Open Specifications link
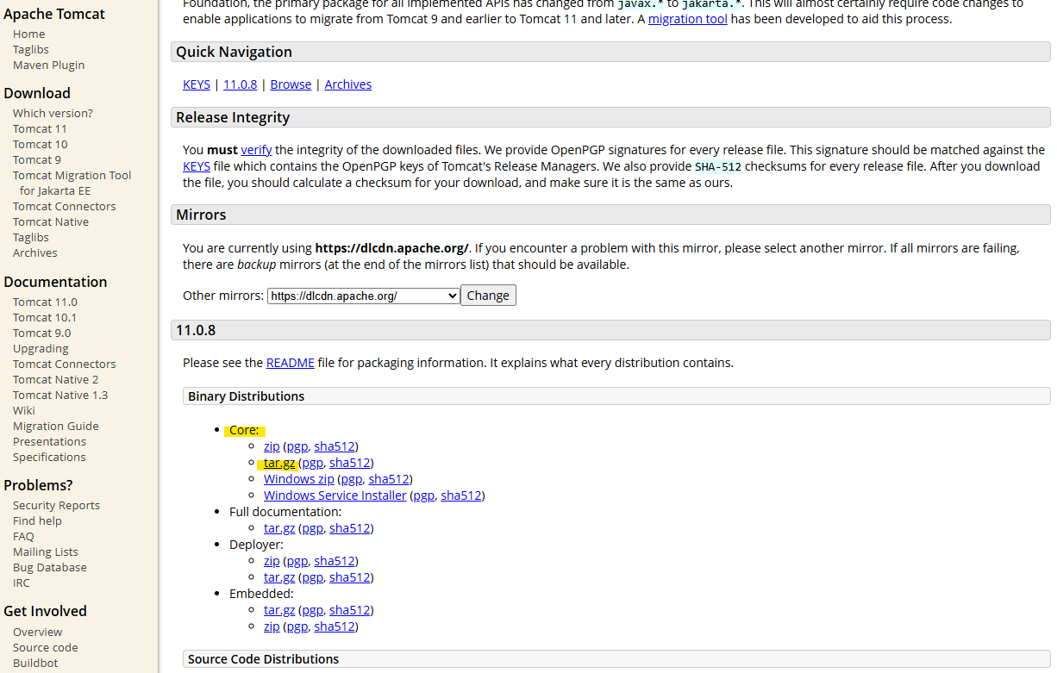This screenshot has width=1057, height=673. pos(49,457)
